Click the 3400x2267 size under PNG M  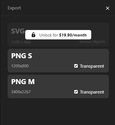(21, 92)
